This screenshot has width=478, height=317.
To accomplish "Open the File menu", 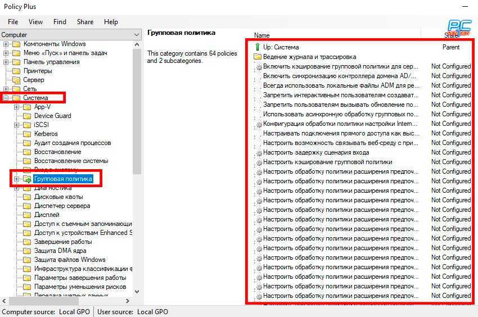I will coord(13,22).
